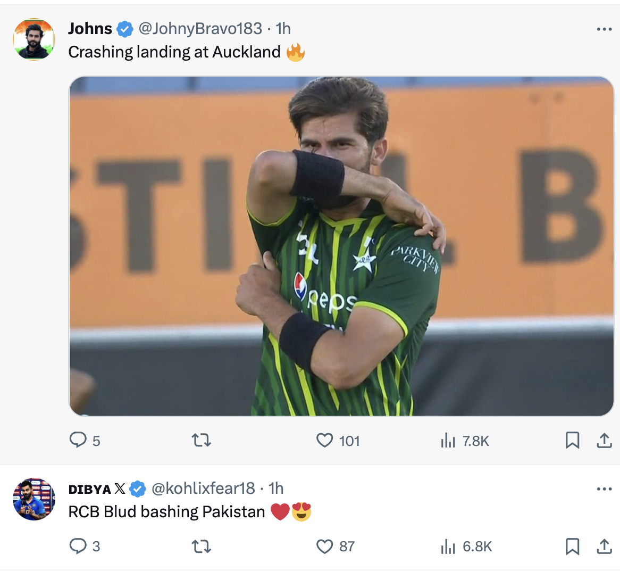Click the Johns display name
This screenshot has height=579, width=620.
click(90, 29)
